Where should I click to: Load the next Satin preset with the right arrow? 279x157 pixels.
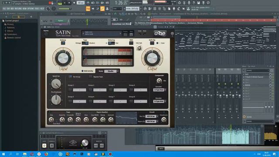pyautogui.click(x=120, y=33)
